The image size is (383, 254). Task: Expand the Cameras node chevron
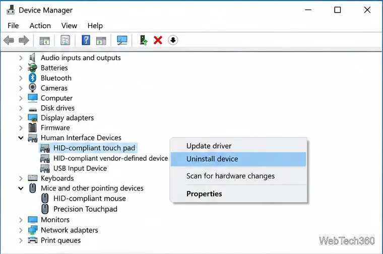[21, 88]
